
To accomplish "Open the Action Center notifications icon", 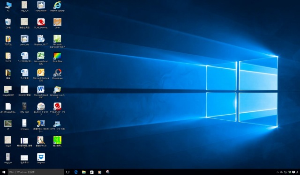I will [293, 172].
